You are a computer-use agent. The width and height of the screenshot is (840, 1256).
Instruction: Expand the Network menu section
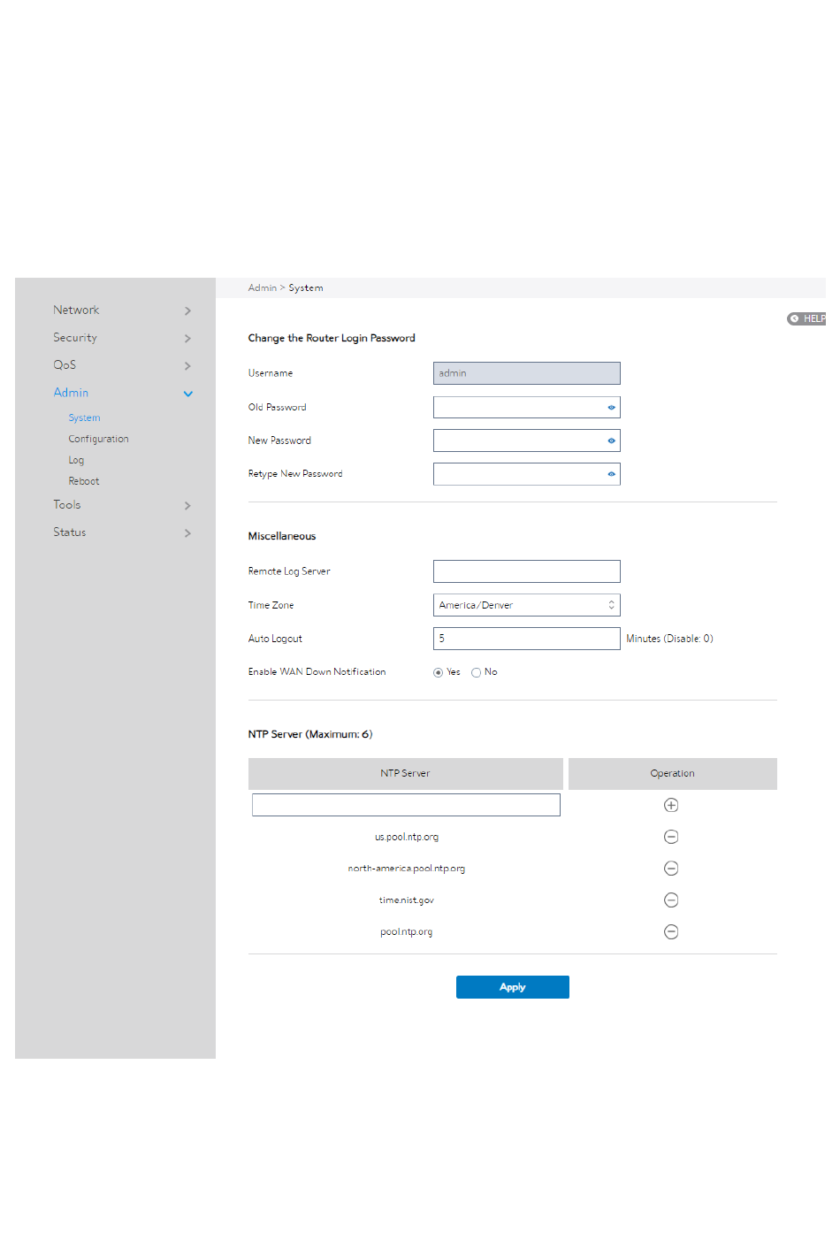(122, 310)
